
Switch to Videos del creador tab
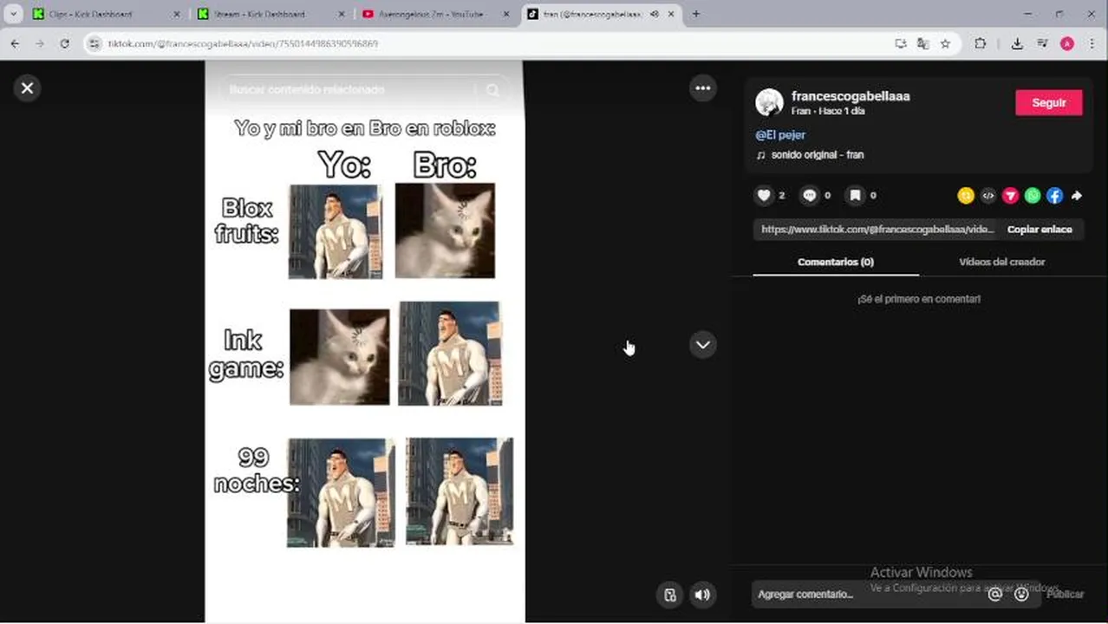1001,262
